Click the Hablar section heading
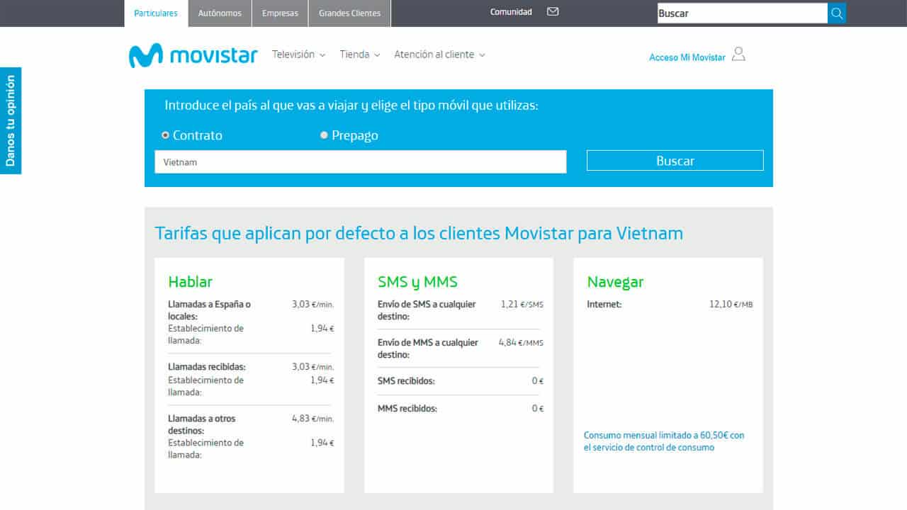Screen dimensions: 907x510 190,282
